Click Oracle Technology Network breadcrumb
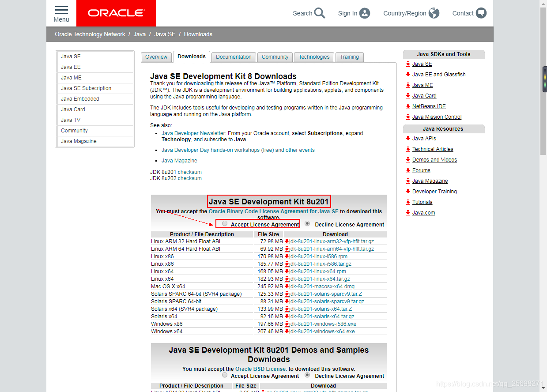 coord(90,34)
